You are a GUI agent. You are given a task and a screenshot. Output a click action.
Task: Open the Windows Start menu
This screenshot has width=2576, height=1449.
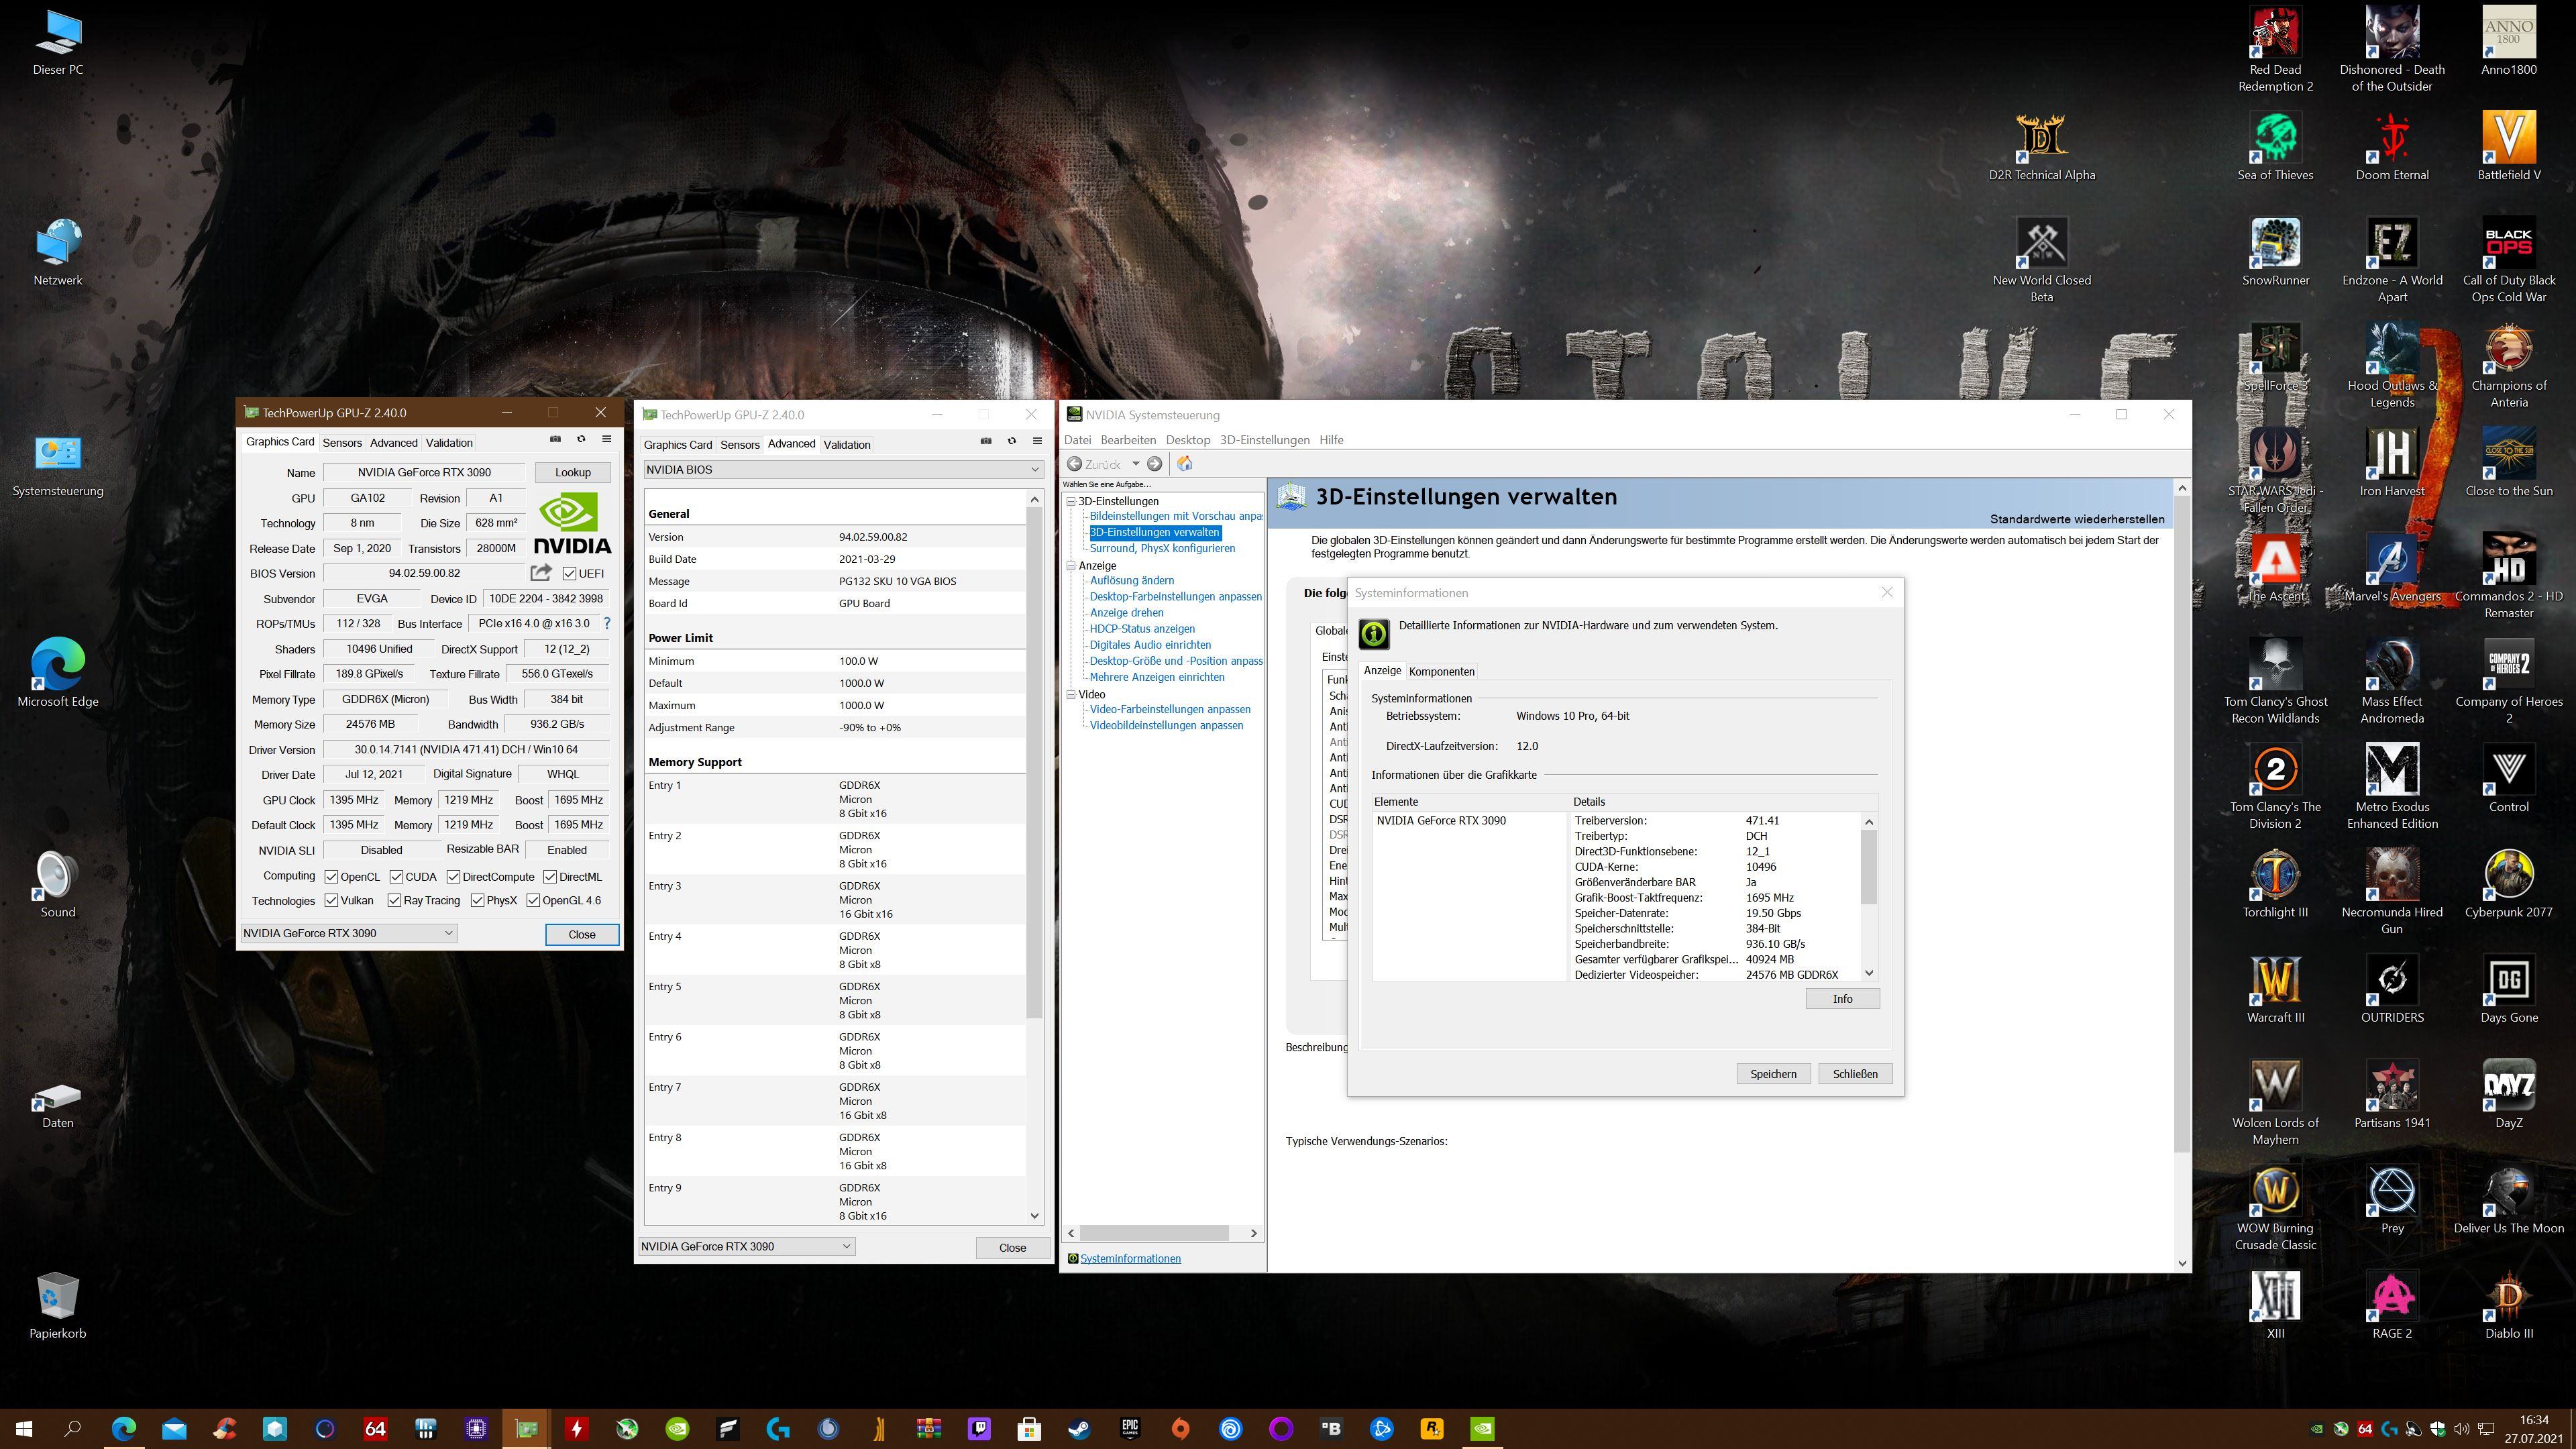pyautogui.click(x=24, y=1429)
